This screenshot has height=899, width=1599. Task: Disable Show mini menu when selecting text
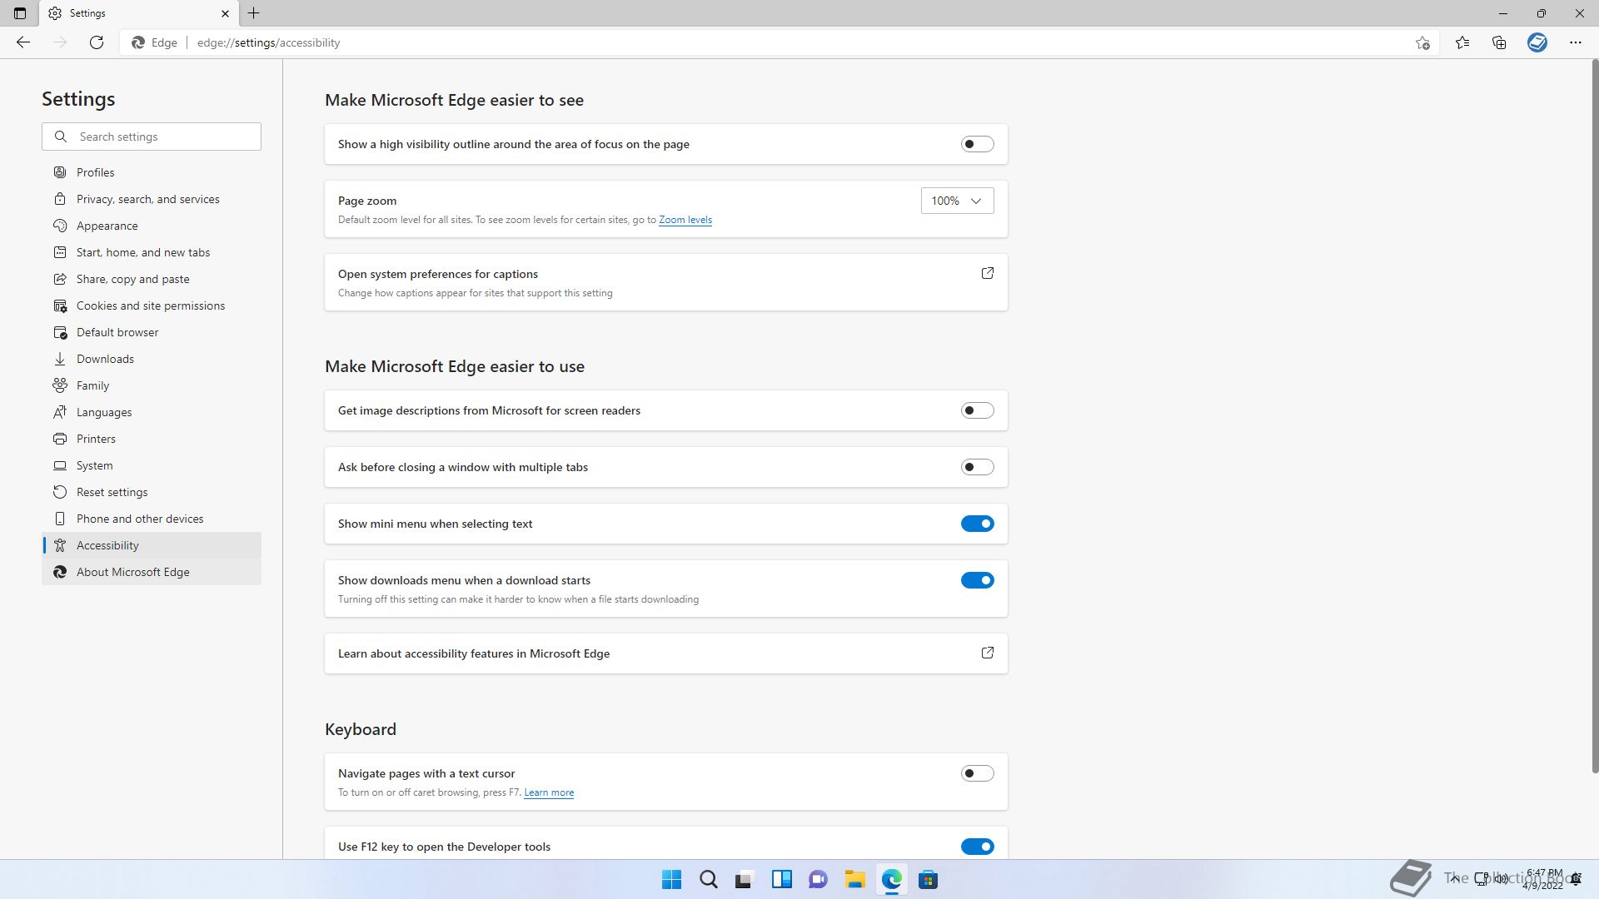pyautogui.click(x=978, y=524)
